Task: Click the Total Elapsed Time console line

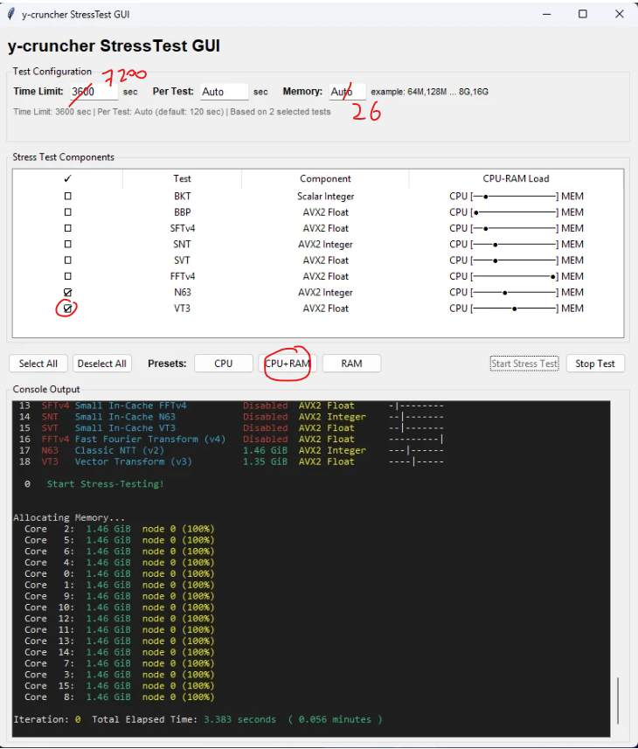Action: pyautogui.click(x=198, y=719)
